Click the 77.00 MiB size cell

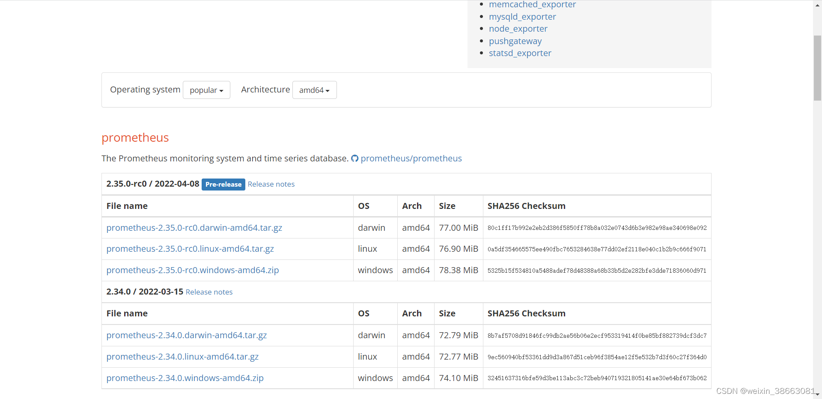[459, 228]
